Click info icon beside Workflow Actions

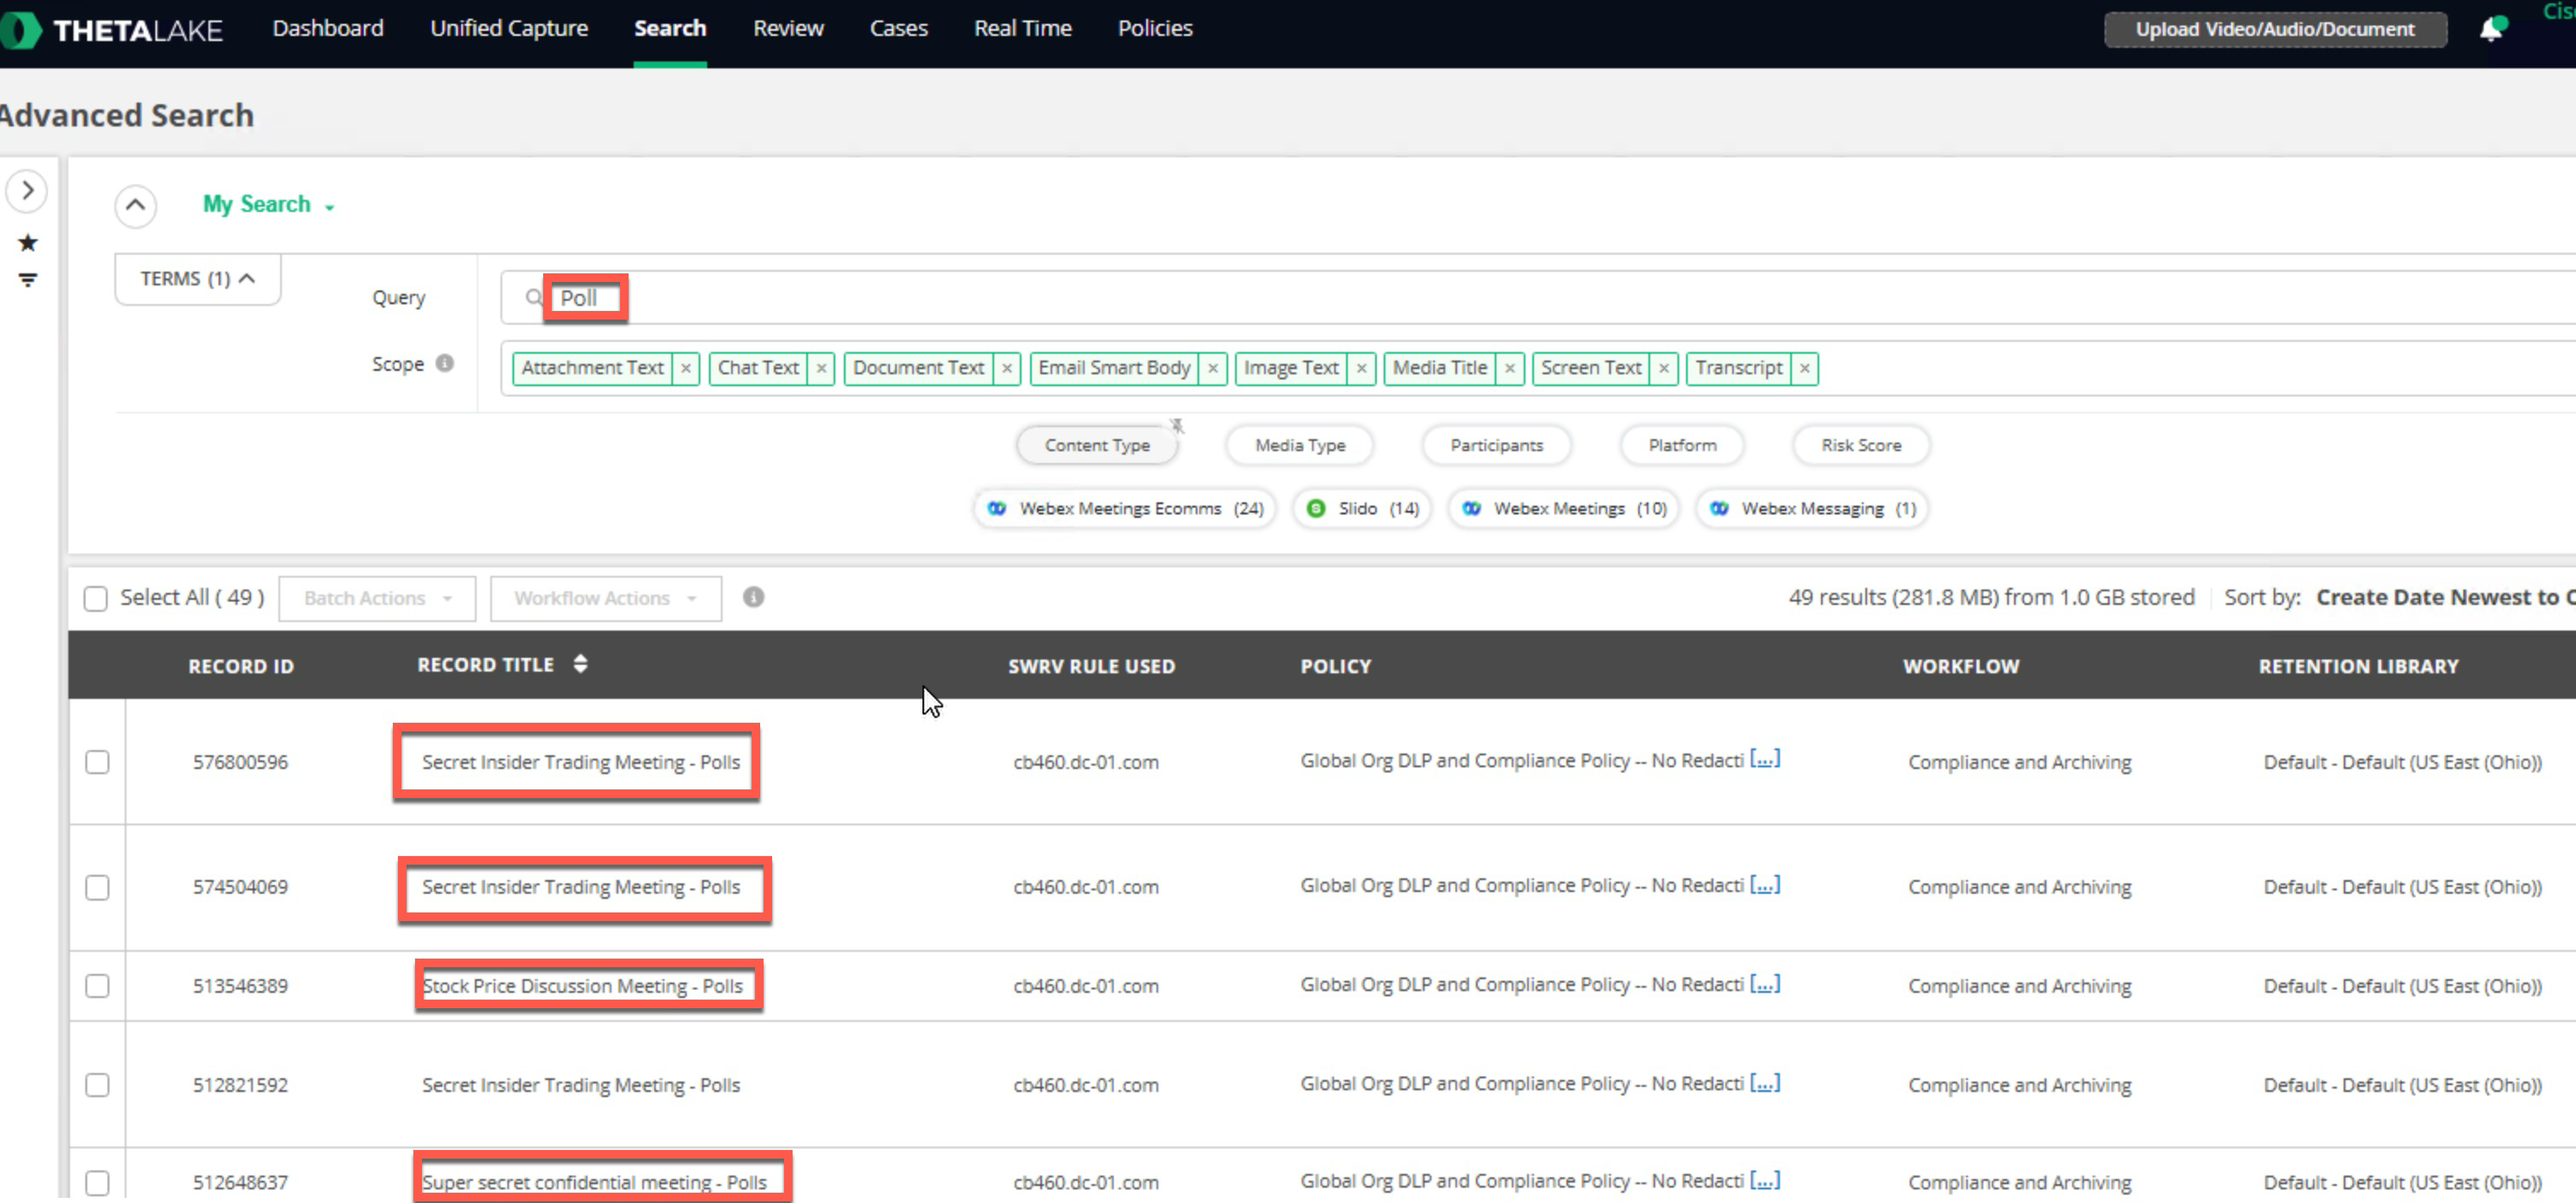753,597
